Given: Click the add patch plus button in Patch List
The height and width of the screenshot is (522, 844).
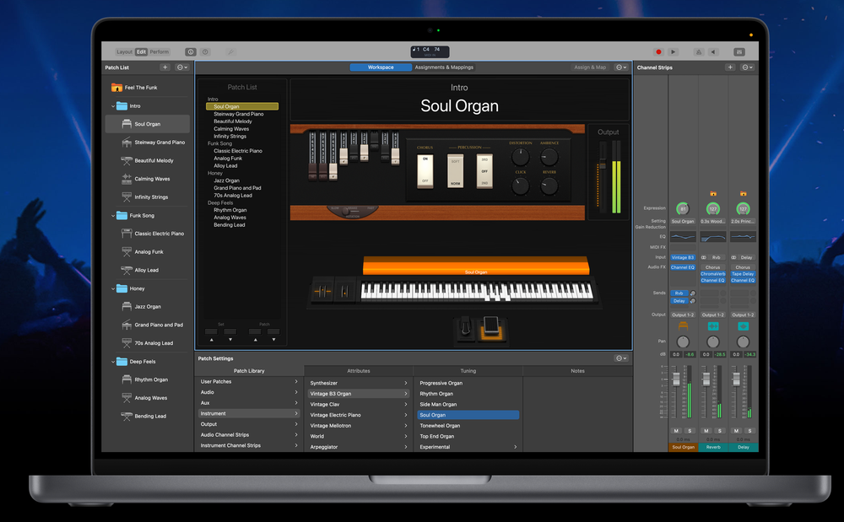Looking at the screenshot, I should [165, 67].
